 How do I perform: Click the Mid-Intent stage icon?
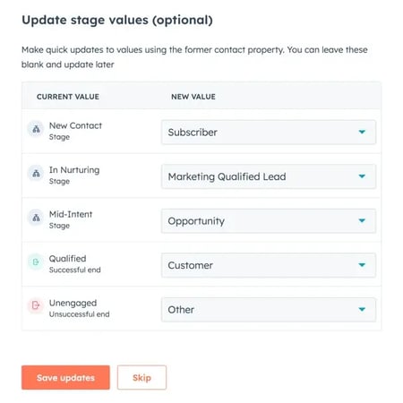tap(36, 218)
